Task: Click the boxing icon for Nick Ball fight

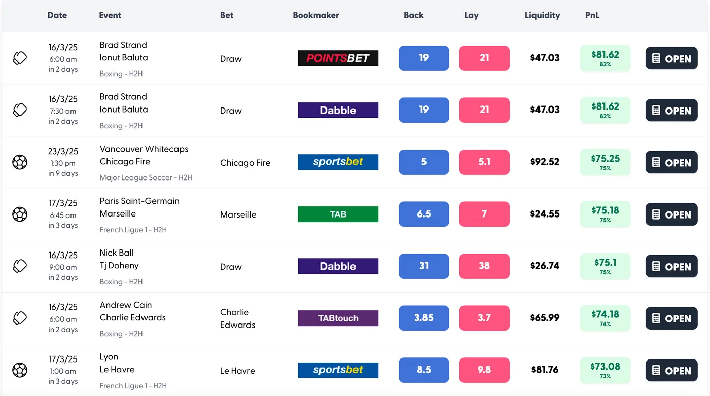Action: (x=20, y=266)
